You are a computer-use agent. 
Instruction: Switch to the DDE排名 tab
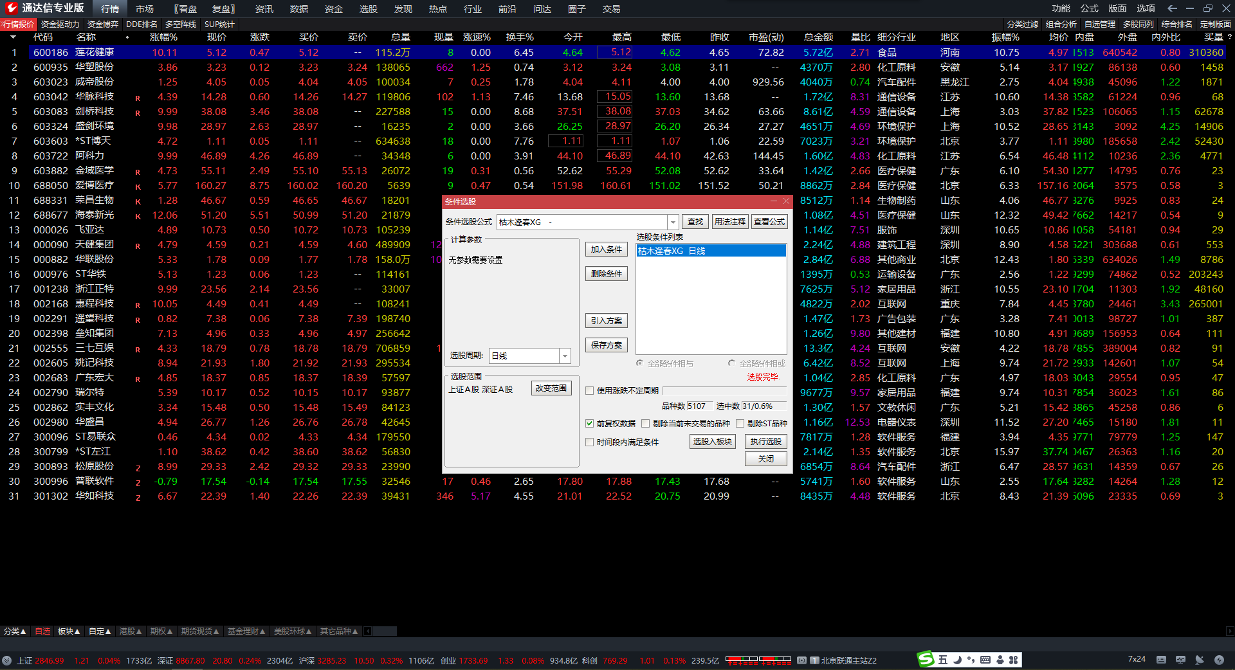coord(142,24)
